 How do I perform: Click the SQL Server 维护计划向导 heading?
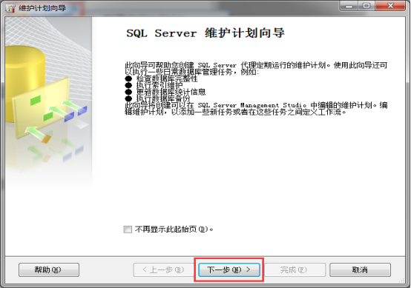205,33
